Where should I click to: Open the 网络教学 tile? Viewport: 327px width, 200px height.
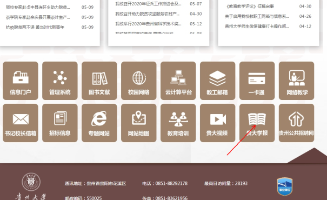tap(296, 81)
